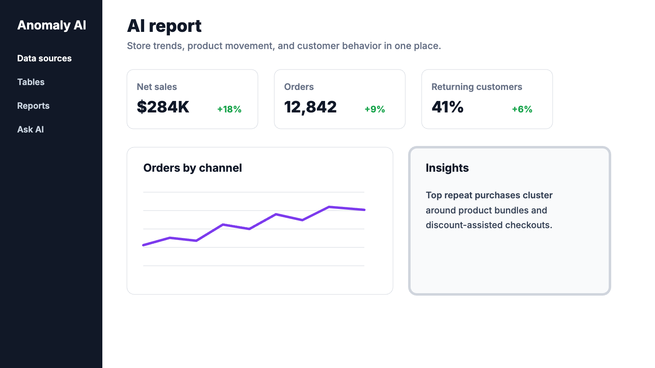The height and width of the screenshot is (368, 655).
Task: Click the Insights panel heading
Action: click(x=447, y=168)
